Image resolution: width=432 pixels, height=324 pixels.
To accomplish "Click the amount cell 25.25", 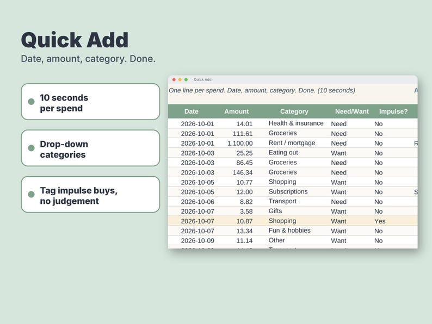I will pyautogui.click(x=244, y=153).
